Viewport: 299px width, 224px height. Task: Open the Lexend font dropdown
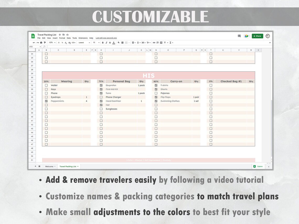tap(83, 42)
